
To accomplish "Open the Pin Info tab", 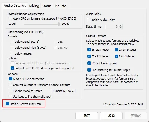I will pyautogui.click(x=60, y=6).
